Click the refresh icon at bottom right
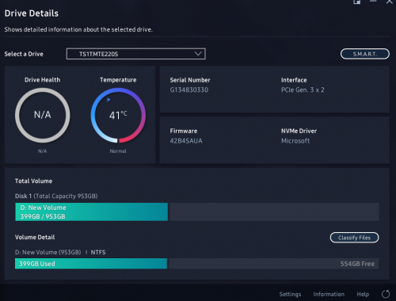Screen dimensions: 396x301 [386, 294]
